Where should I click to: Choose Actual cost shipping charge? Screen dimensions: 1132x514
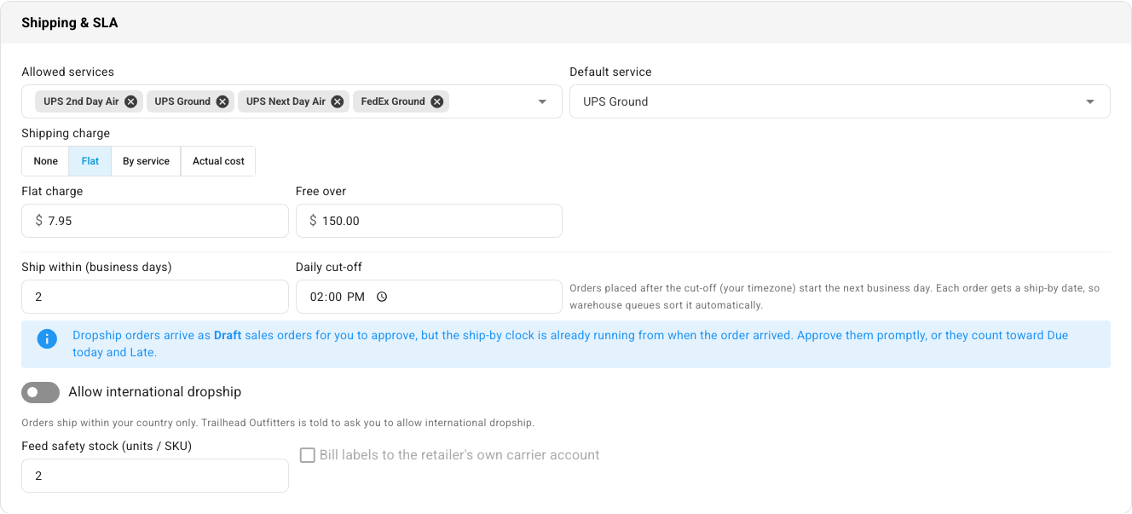tap(218, 161)
